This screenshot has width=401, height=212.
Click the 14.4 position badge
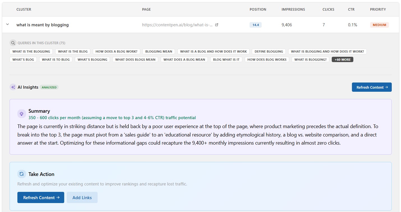pyautogui.click(x=255, y=25)
